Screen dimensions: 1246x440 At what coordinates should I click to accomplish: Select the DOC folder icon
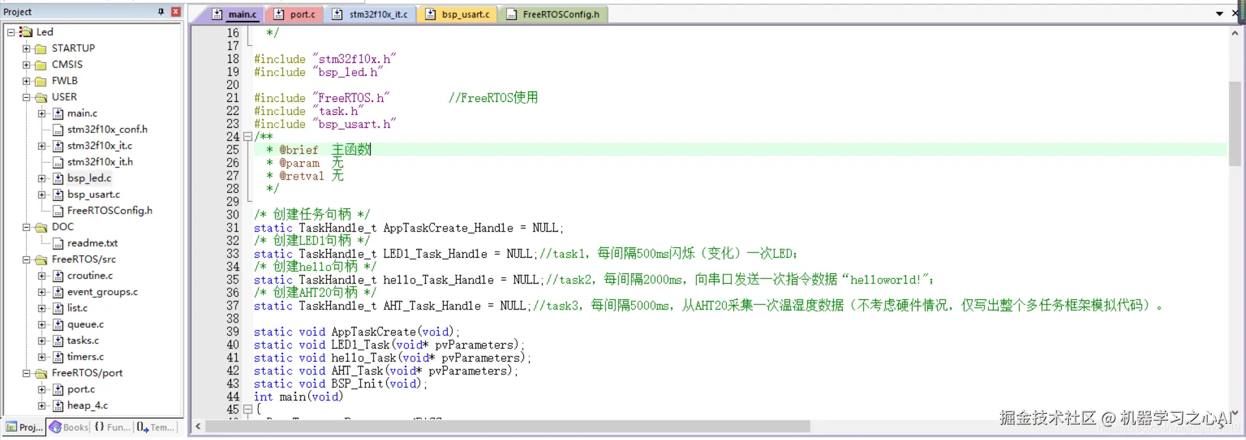click(x=41, y=227)
